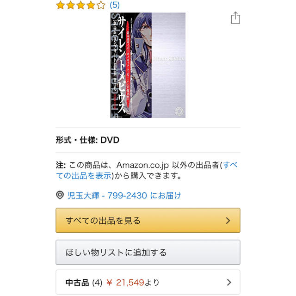Tap the share icon beside the product image
The image size is (296, 296).
(235, 18)
